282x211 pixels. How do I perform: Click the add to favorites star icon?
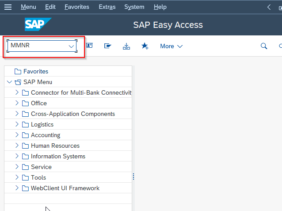(145, 46)
